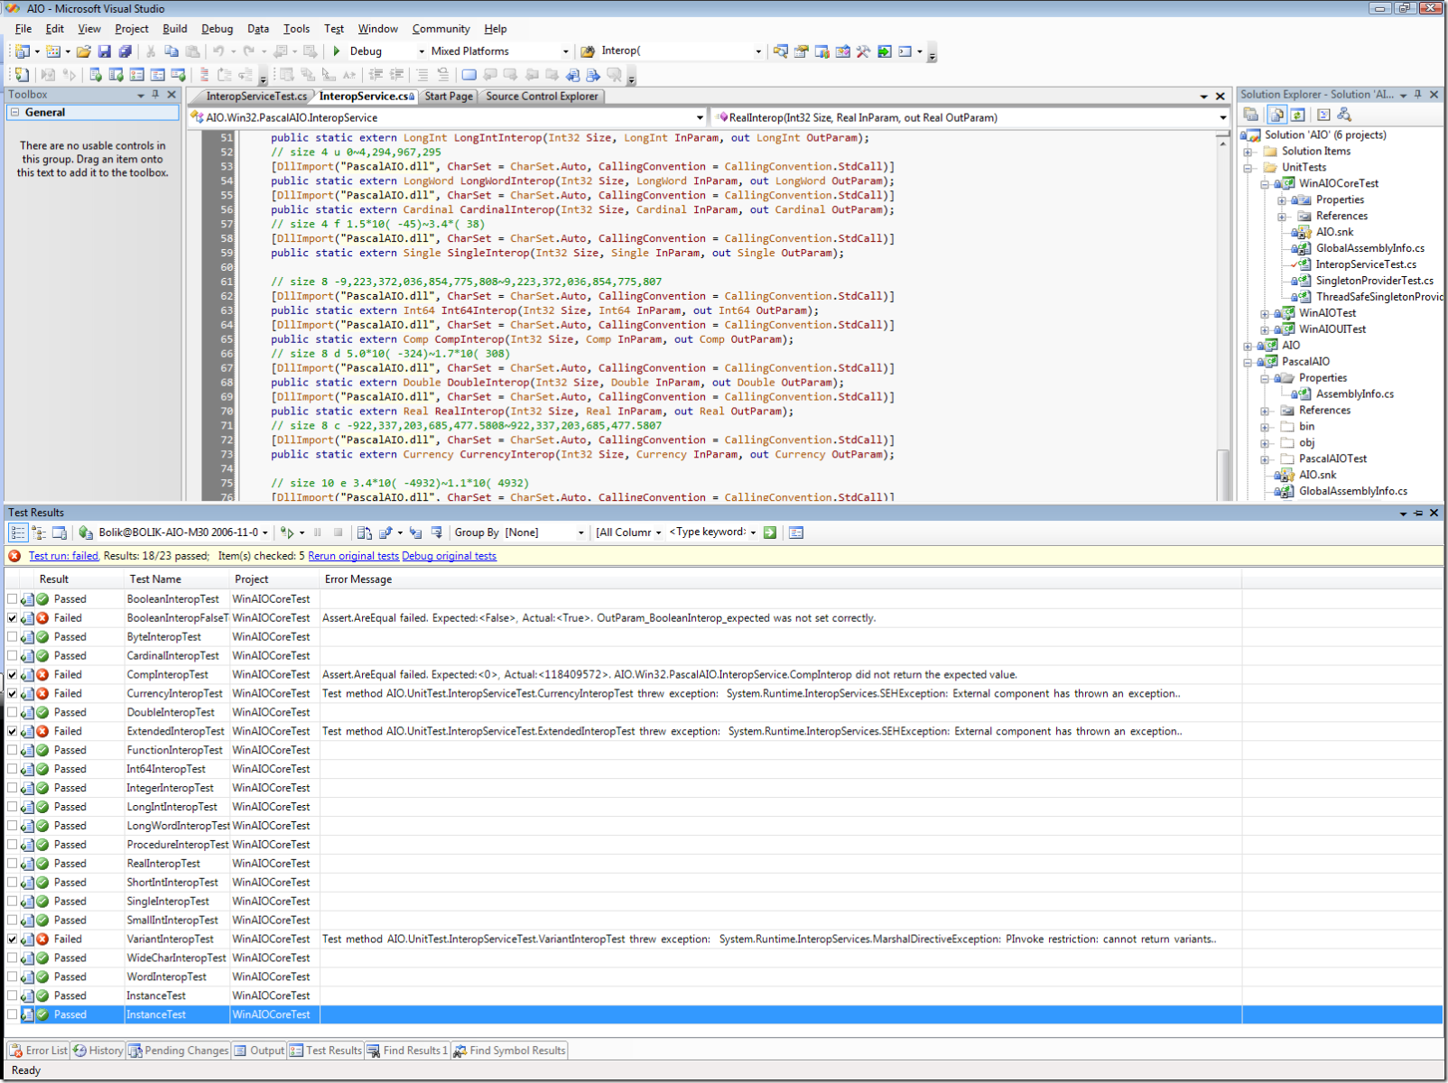
Task: Open the RealInterop member dropdown
Action: [x=1223, y=117]
